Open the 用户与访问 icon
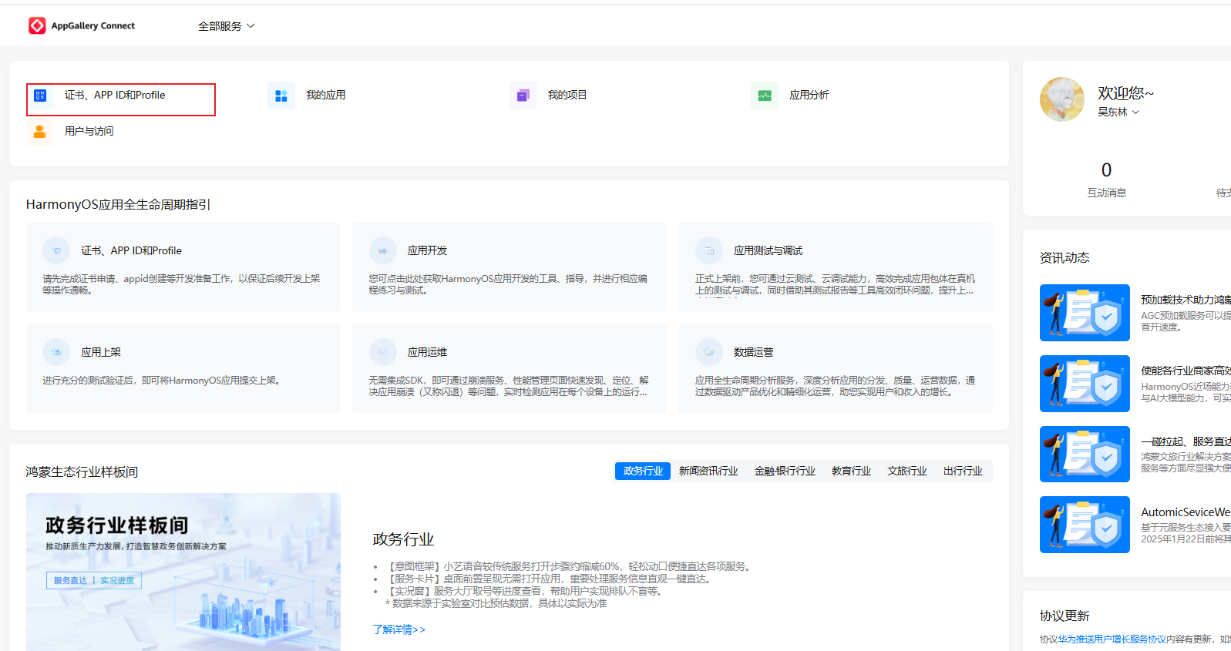1231x651 pixels. point(40,132)
